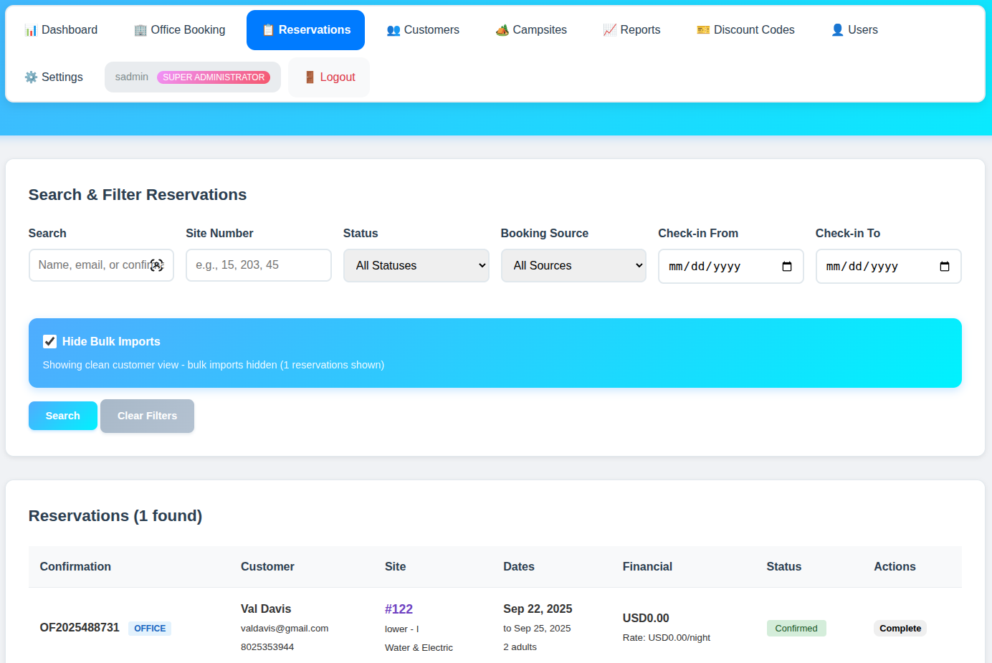Click contact autofill icon in Search field

[x=157, y=265]
